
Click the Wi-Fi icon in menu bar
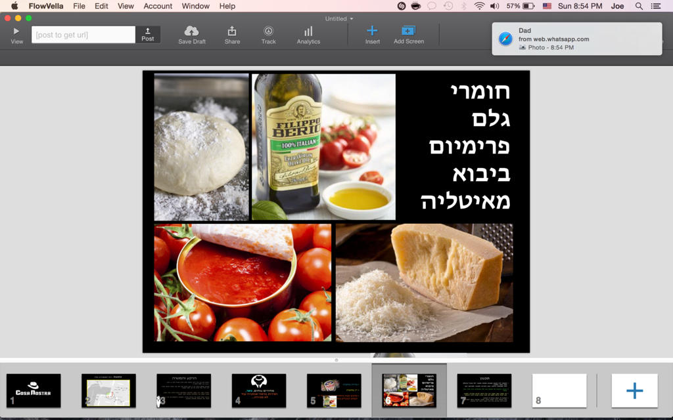(x=479, y=6)
